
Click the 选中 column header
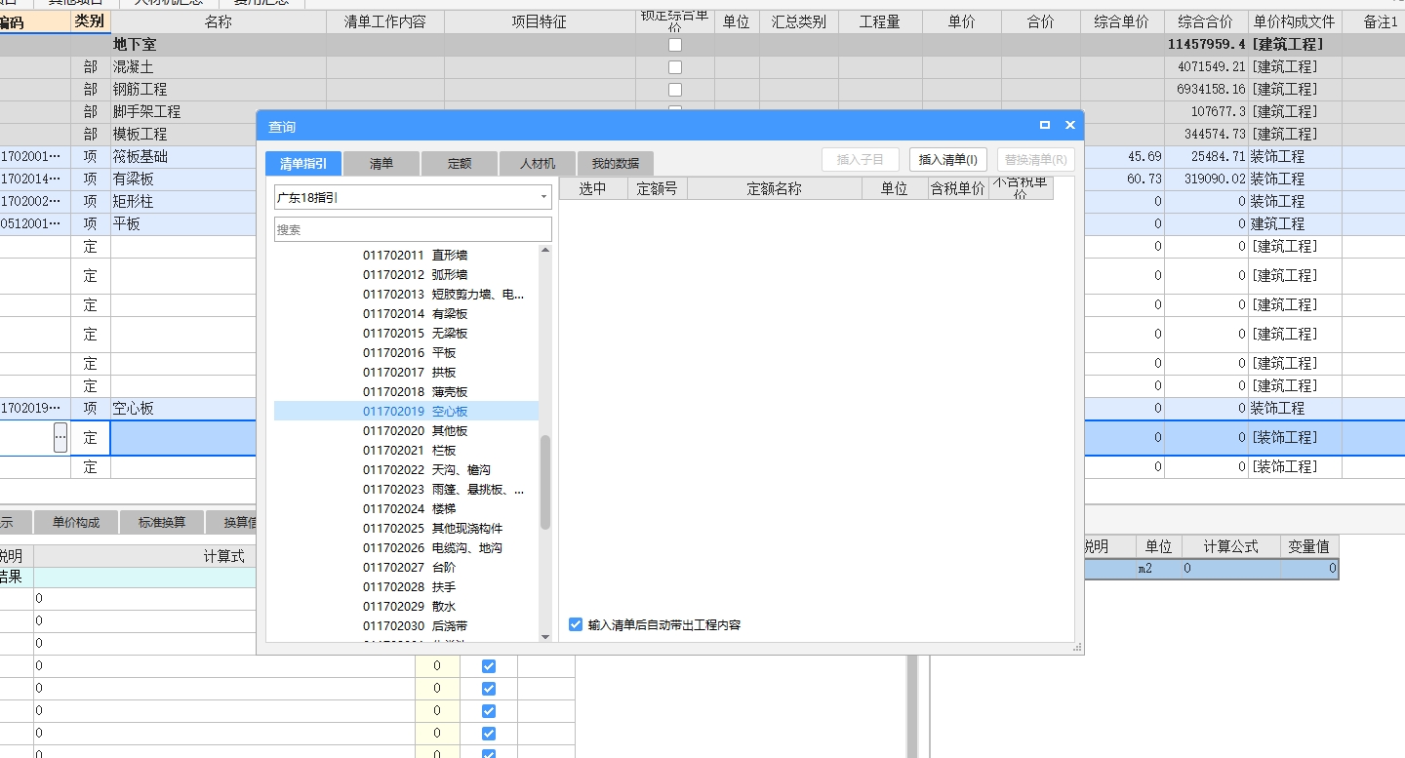tap(593, 188)
